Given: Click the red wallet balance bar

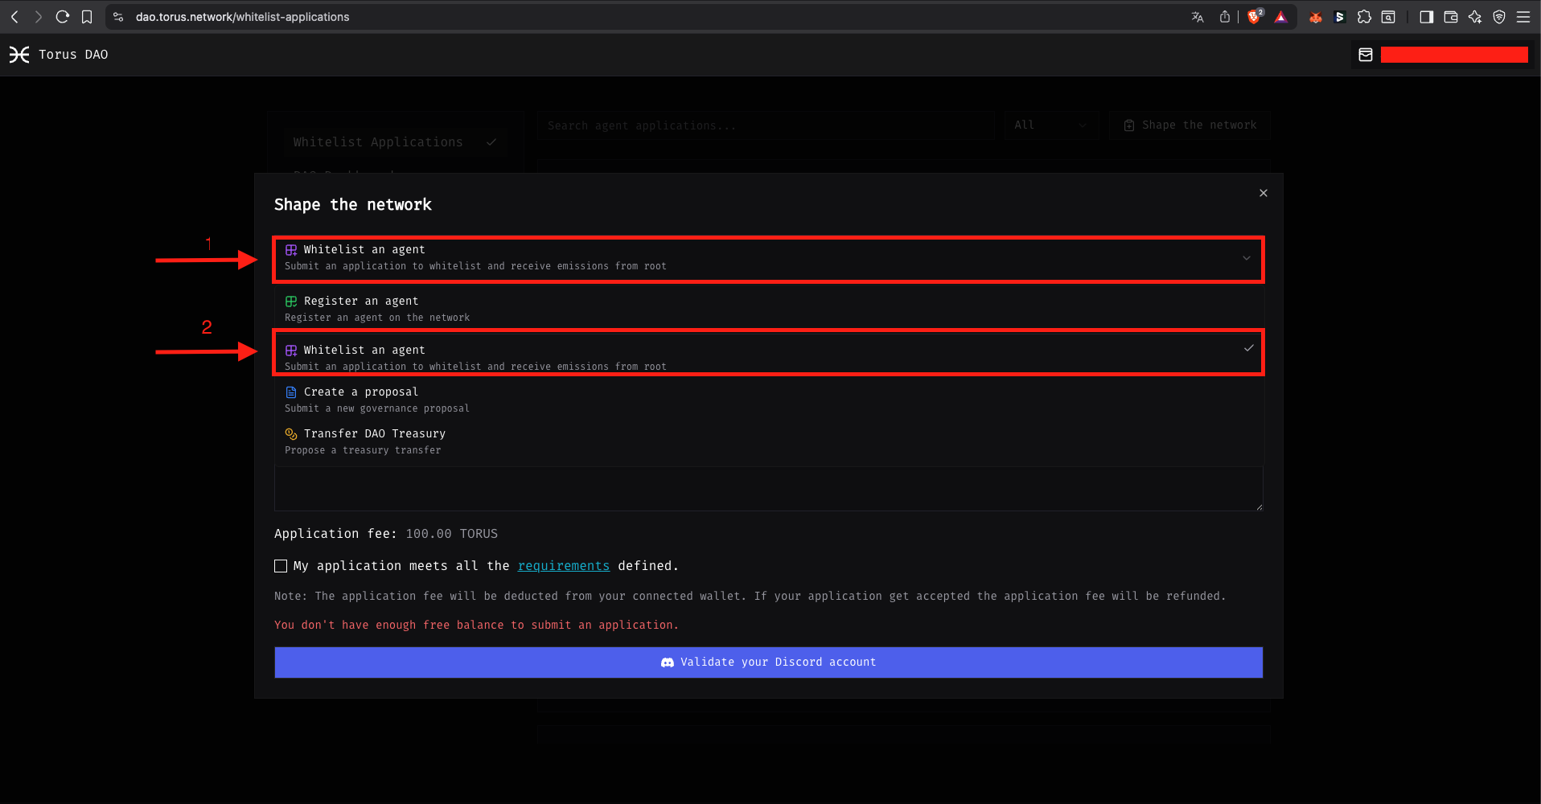Looking at the screenshot, I should 1454,54.
